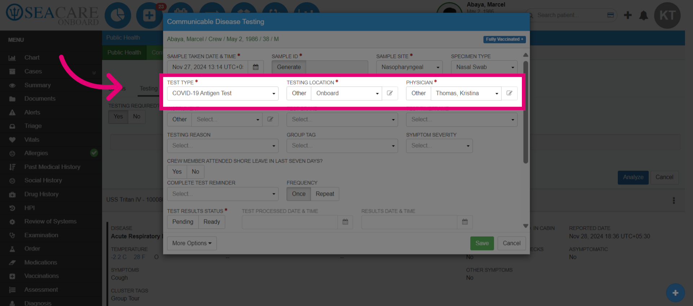The width and height of the screenshot is (693, 306).
Task: Click the Allergies face icon
Action: click(x=12, y=153)
